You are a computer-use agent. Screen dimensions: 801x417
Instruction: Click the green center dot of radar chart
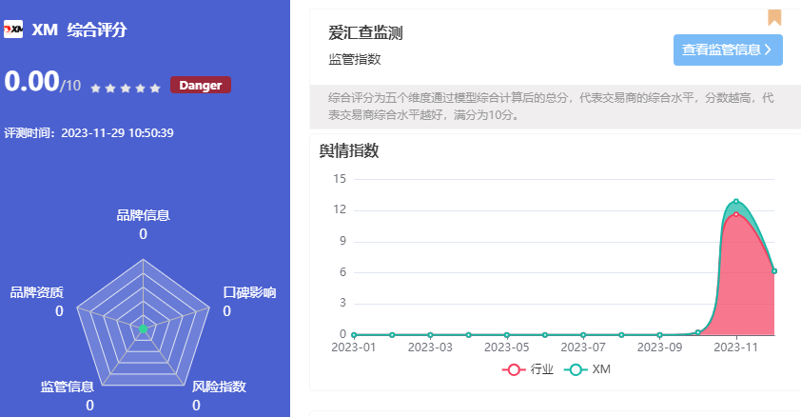click(143, 328)
